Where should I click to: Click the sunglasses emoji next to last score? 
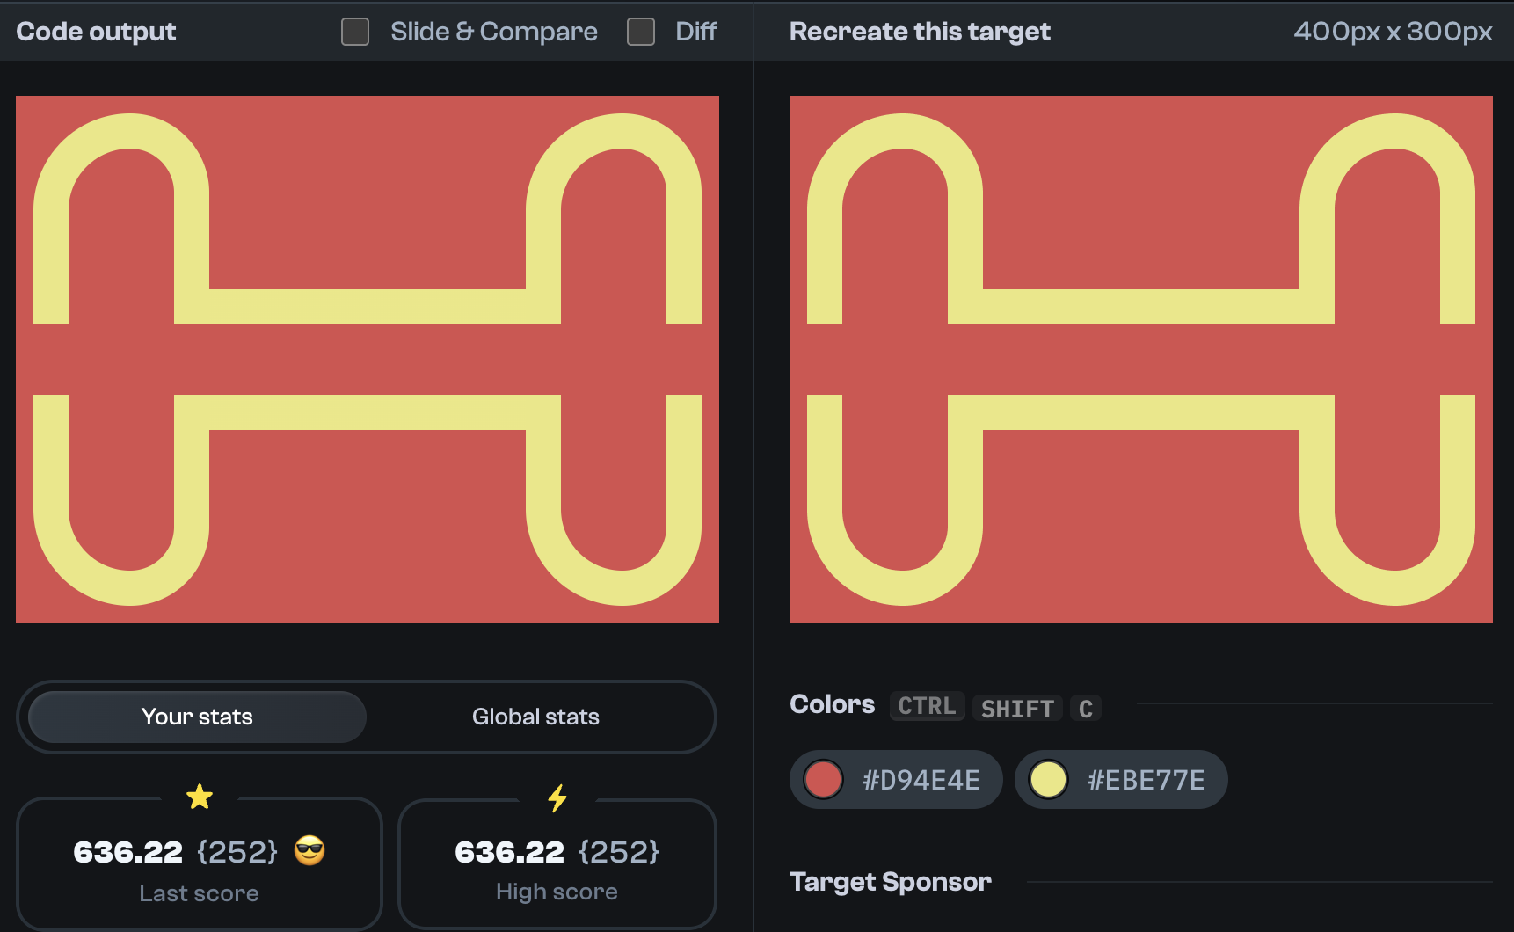pos(309,851)
